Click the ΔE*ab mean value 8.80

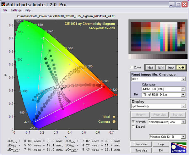click(28, 141)
